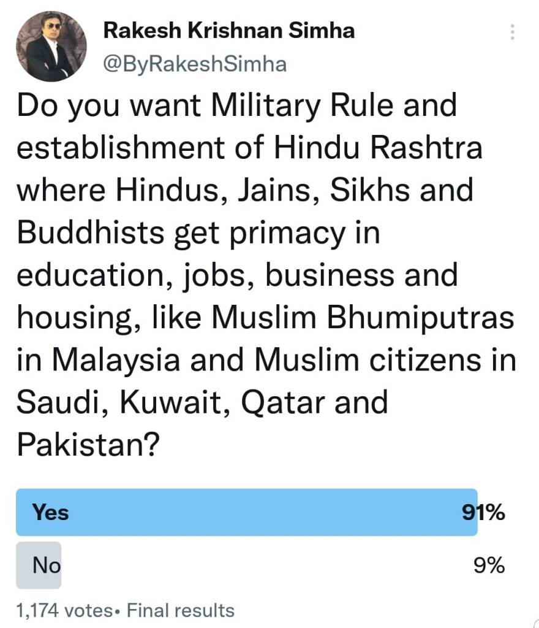Click Rakesh Krishnan Simha's profile picture
The width and height of the screenshot is (539, 628).
tap(51, 47)
